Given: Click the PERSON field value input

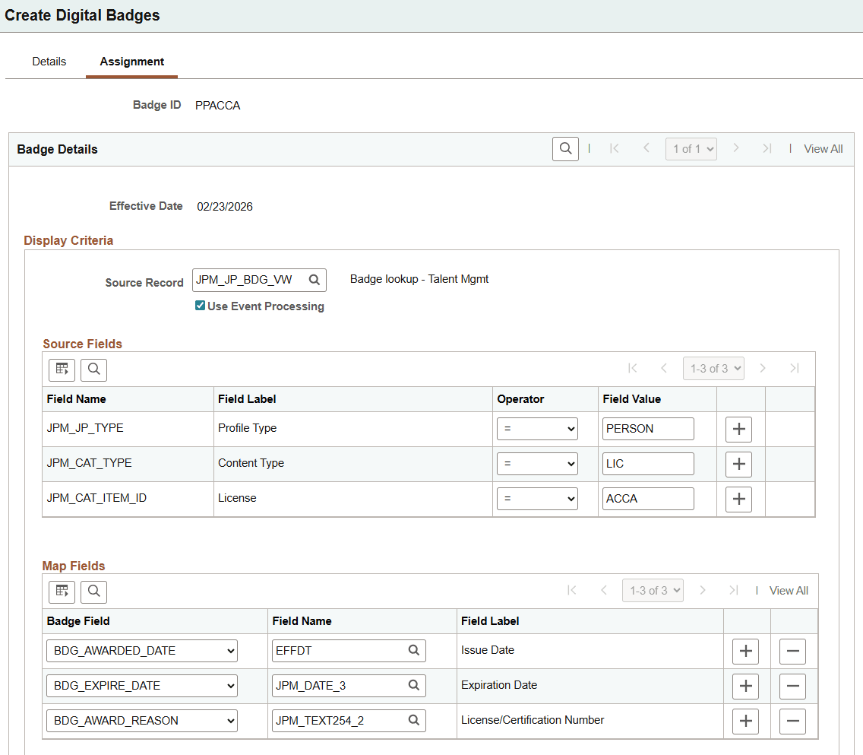Looking at the screenshot, I should (648, 429).
